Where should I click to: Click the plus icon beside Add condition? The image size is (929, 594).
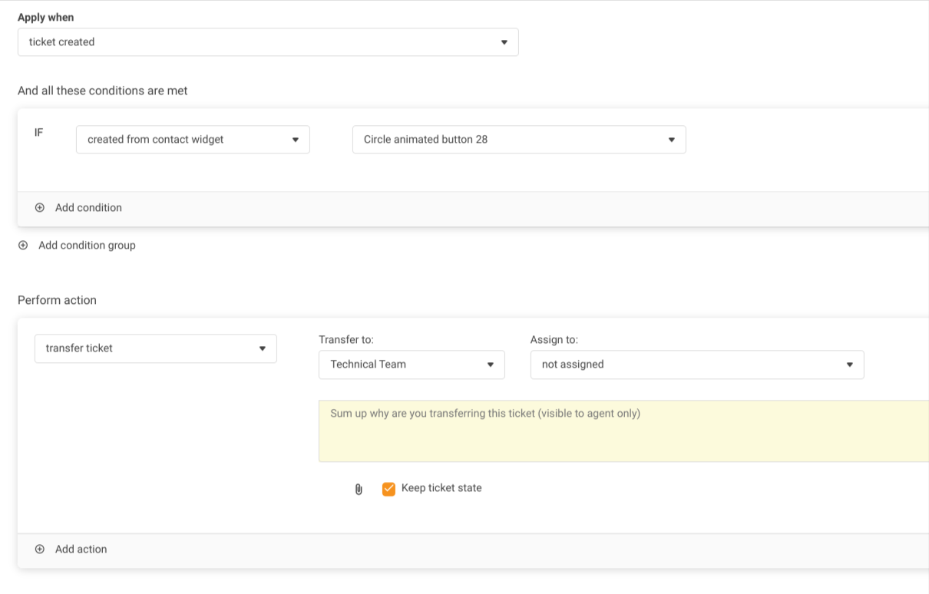tap(40, 208)
